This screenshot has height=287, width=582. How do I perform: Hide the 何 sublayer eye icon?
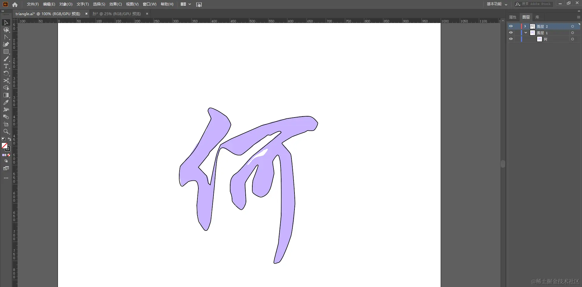511,39
